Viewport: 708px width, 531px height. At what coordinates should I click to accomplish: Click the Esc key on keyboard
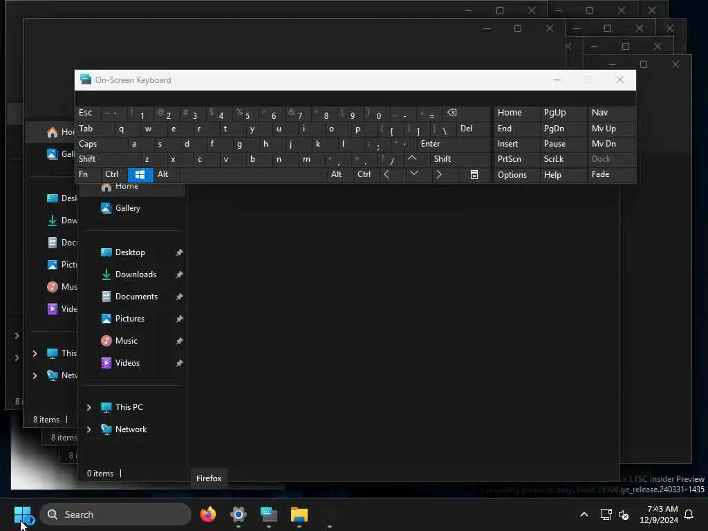tap(88, 113)
